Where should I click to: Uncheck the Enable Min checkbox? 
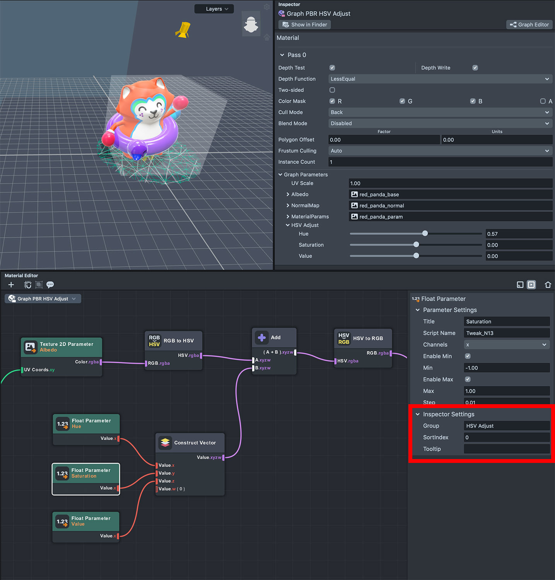click(x=468, y=356)
